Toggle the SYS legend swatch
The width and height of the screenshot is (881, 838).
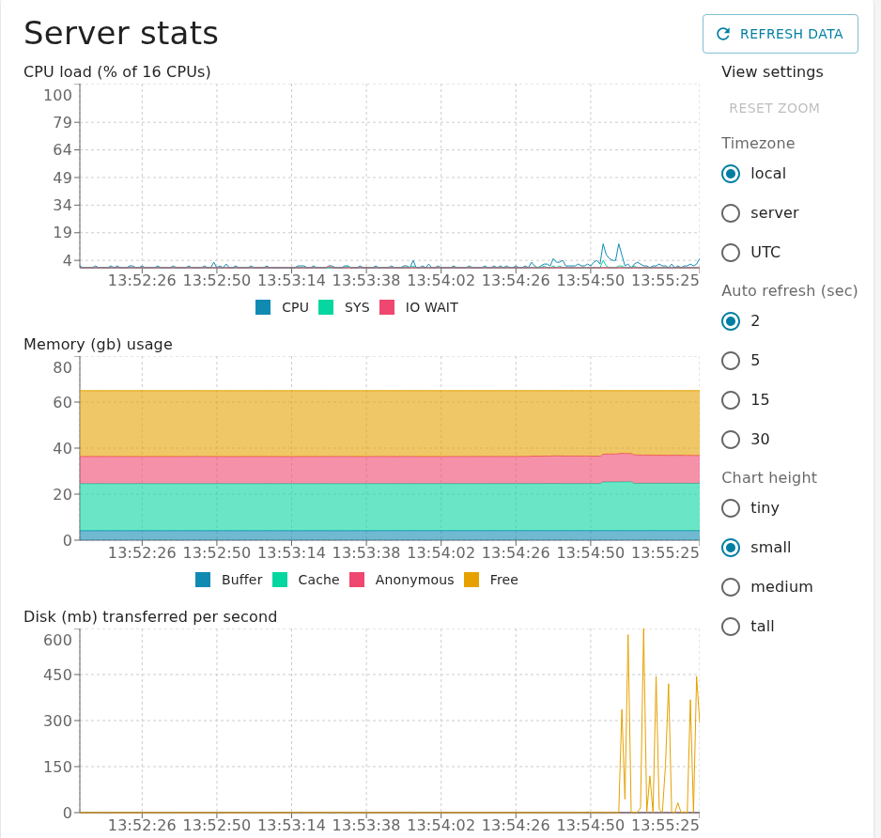326,307
